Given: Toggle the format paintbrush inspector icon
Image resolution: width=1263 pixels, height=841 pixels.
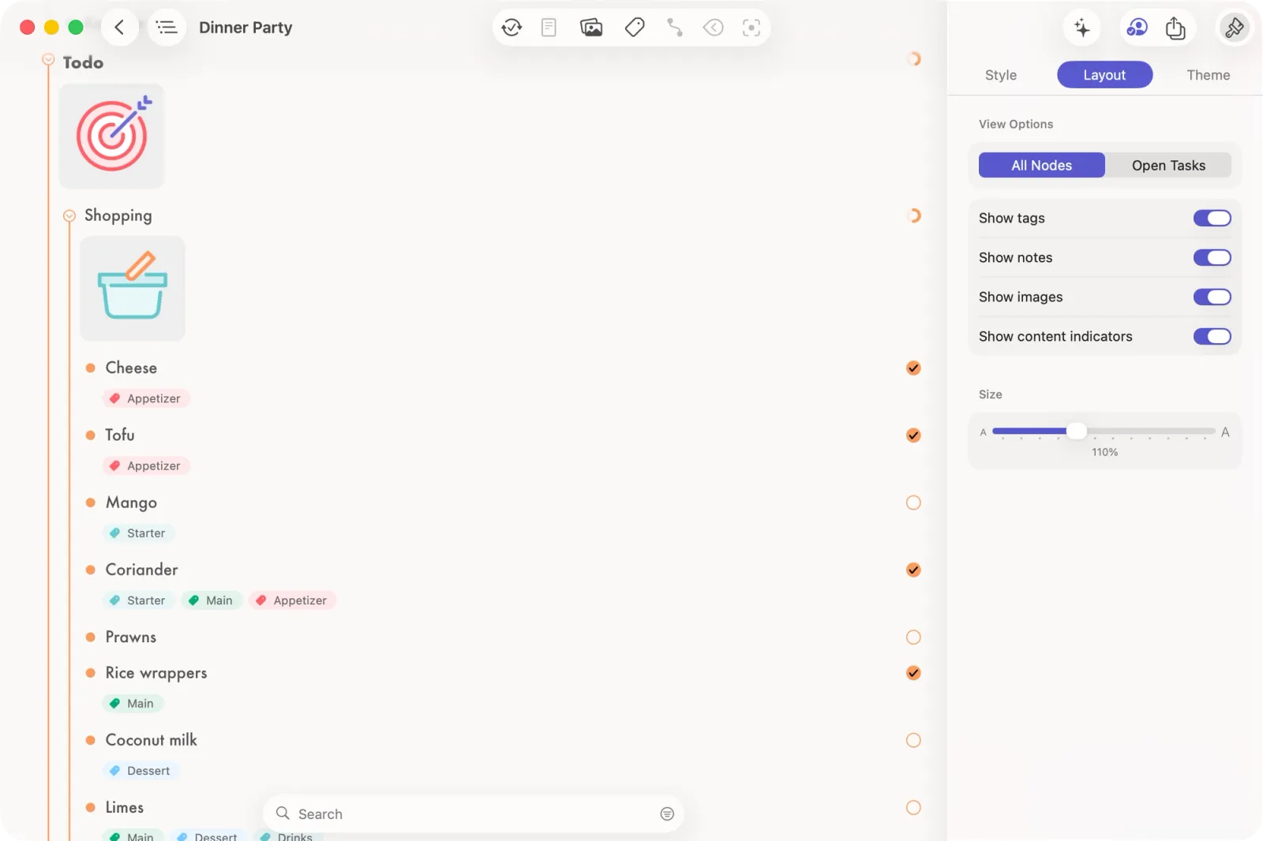Looking at the screenshot, I should [x=1235, y=28].
